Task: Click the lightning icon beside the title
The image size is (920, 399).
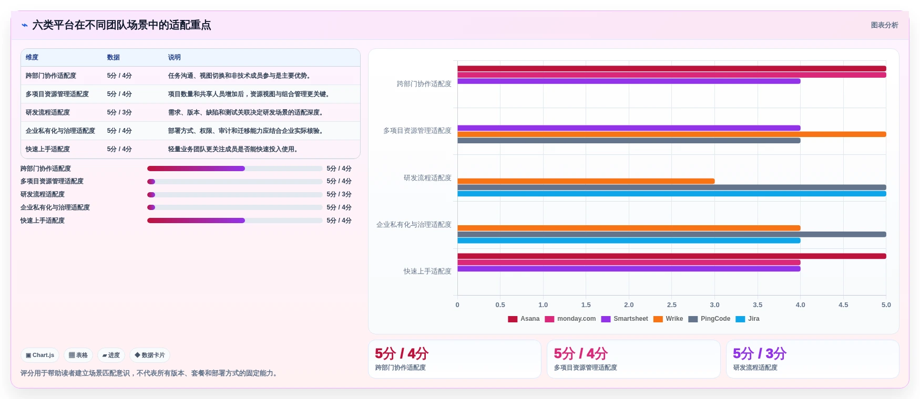Action: [25, 25]
